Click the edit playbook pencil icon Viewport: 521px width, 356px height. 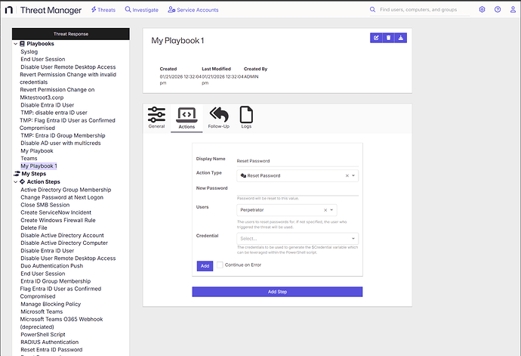376,38
